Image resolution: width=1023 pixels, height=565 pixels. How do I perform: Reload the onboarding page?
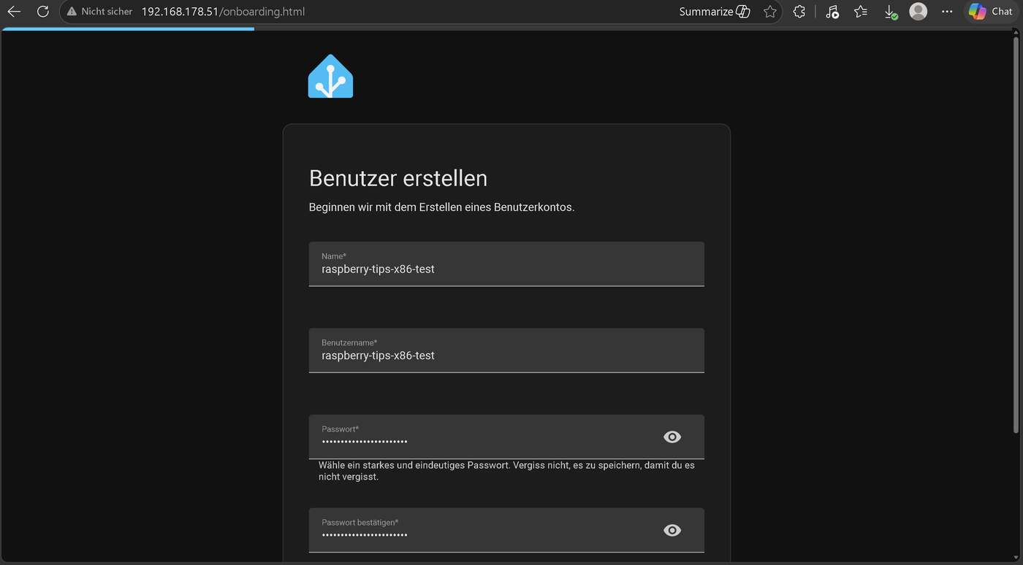pyautogui.click(x=43, y=12)
